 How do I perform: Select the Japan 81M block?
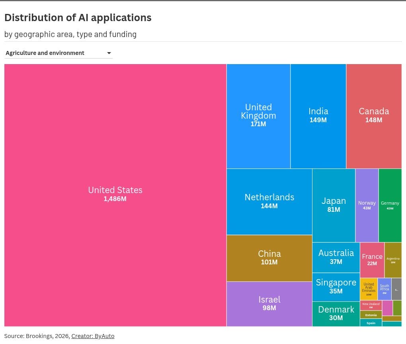point(334,205)
